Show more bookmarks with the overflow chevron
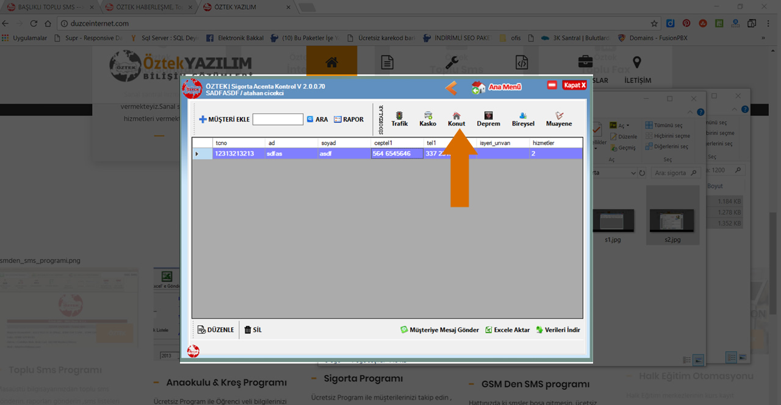781x405 pixels. tap(764, 38)
